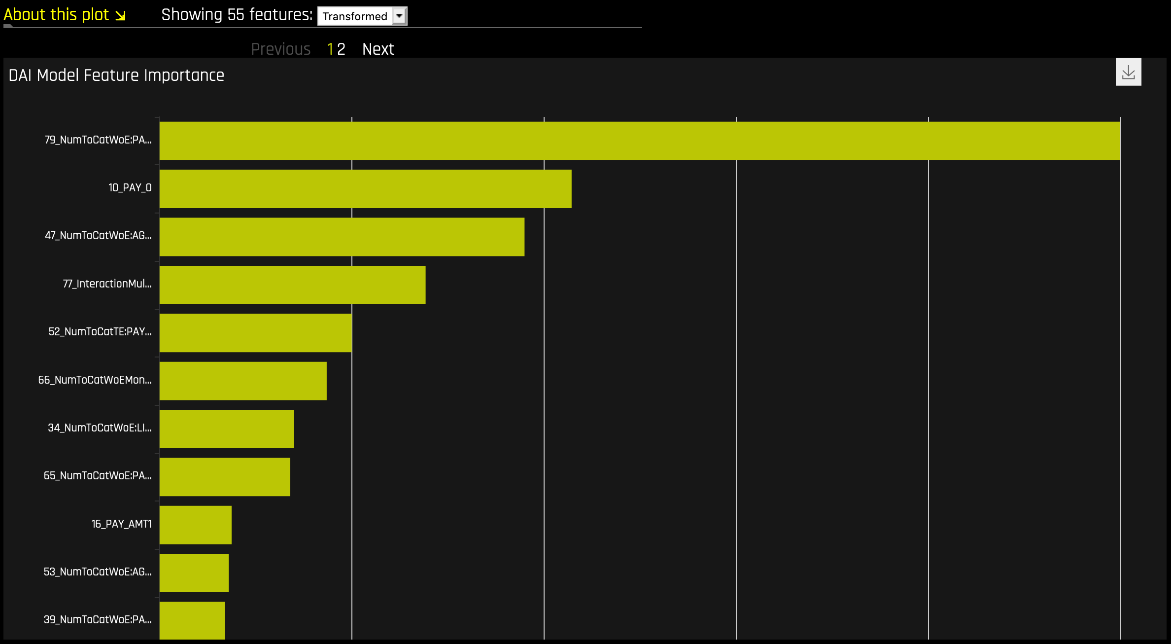
Task: Click the 39_NumToCatWoE:PA bar
Action: click(192, 620)
